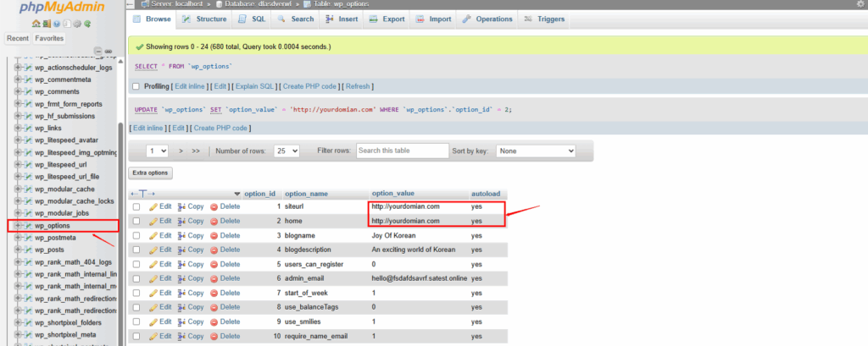Viewport: 868px width, 346px height.
Task: Click the pencil Edit icon for blogdescription row
Action: pos(153,250)
